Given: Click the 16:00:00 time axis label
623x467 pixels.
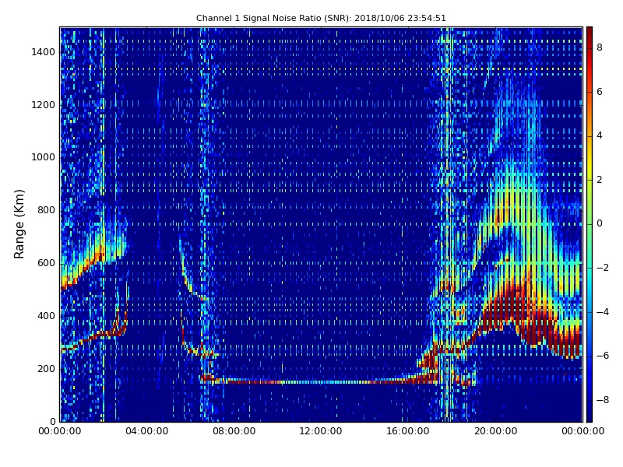Looking at the screenshot, I should coord(408,431).
